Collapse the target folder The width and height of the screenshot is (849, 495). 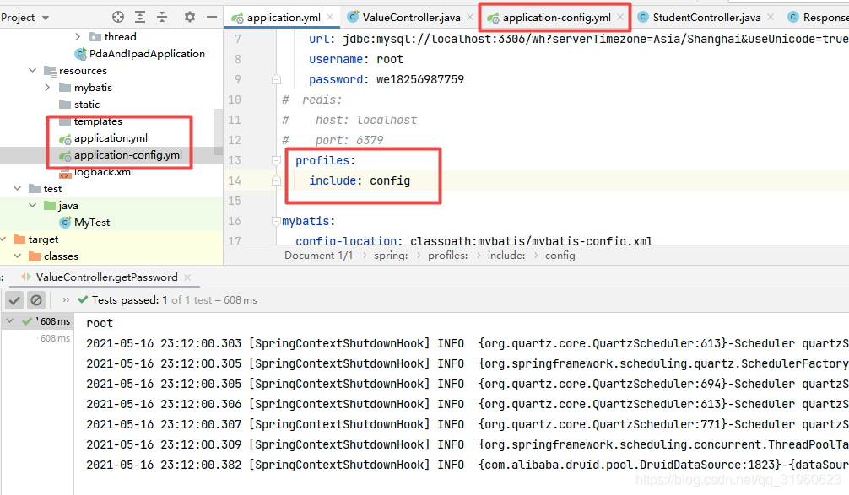coord(3,239)
